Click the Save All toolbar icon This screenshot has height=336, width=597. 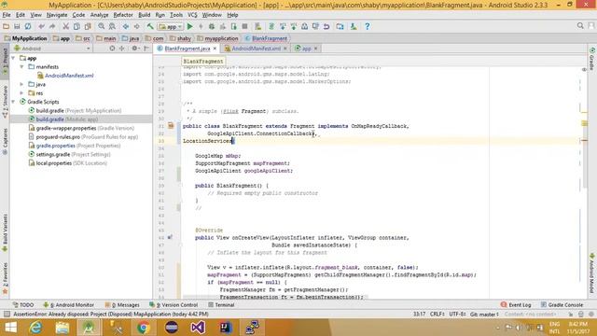(x=17, y=26)
